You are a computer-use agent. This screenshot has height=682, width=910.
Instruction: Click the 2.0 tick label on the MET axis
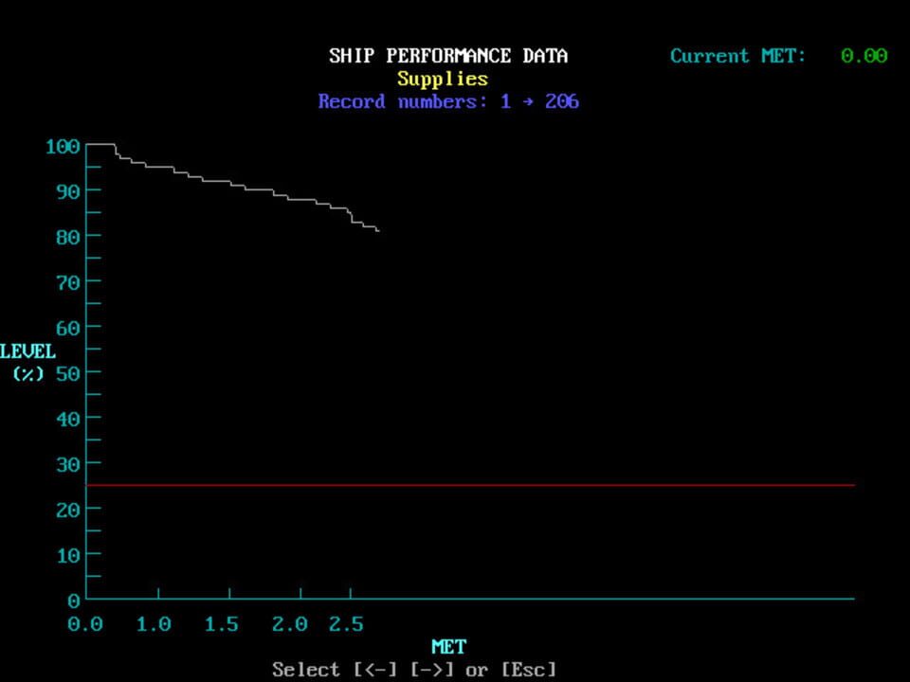290,624
